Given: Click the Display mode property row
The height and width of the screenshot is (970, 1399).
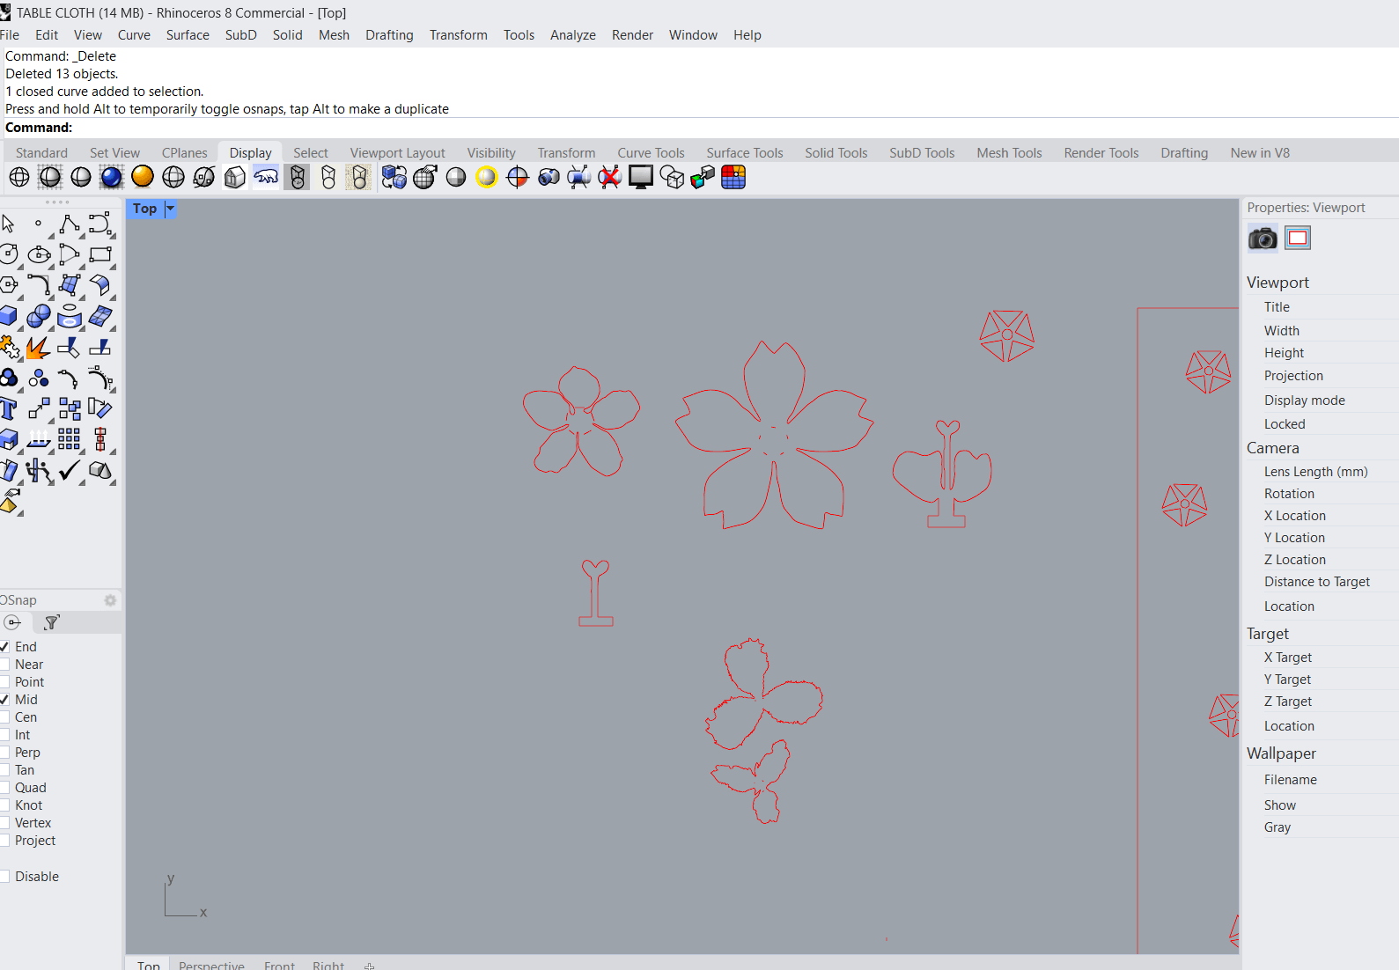Looking at the screenshot, I should tap(1304, 400).
